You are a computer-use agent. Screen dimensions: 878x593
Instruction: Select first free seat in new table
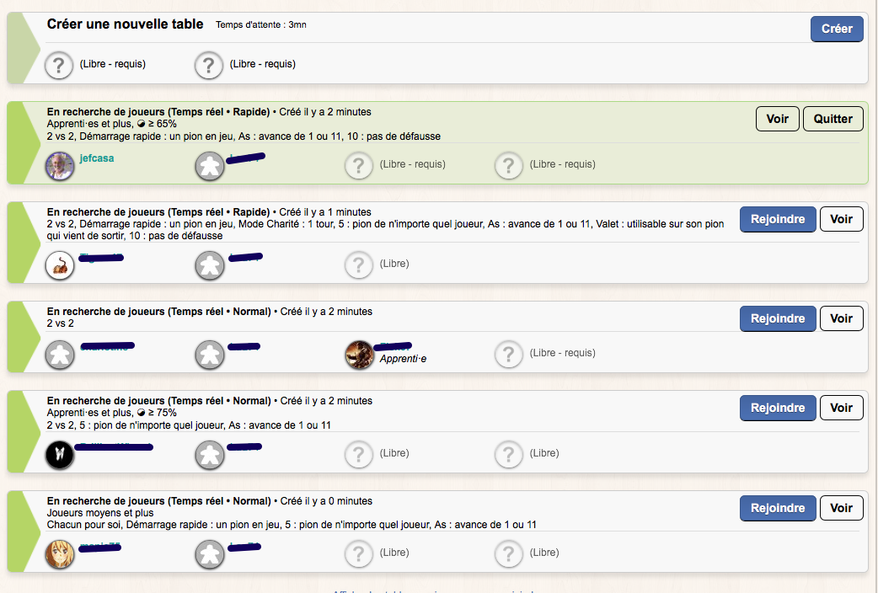coord(59,66)
